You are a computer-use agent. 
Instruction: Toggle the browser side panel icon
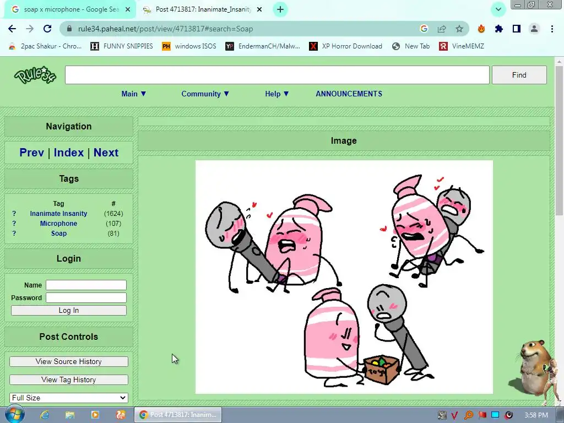pyautogui.click(x=517, y=29)
